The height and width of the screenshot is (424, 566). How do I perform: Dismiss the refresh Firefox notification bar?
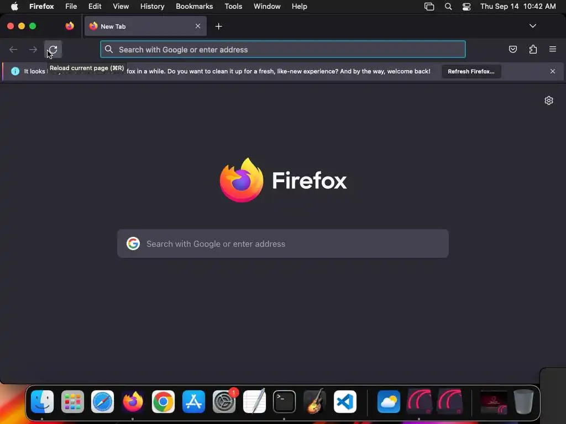point(553,71)
